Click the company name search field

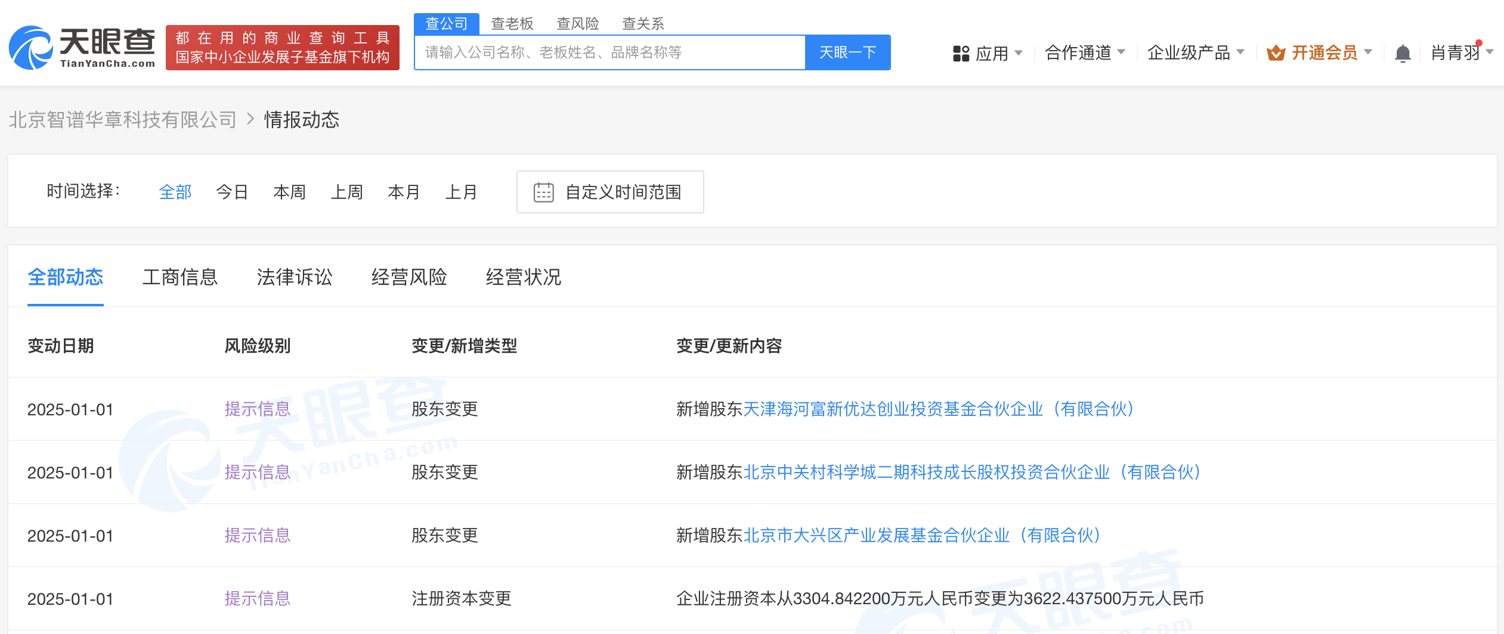610,52
